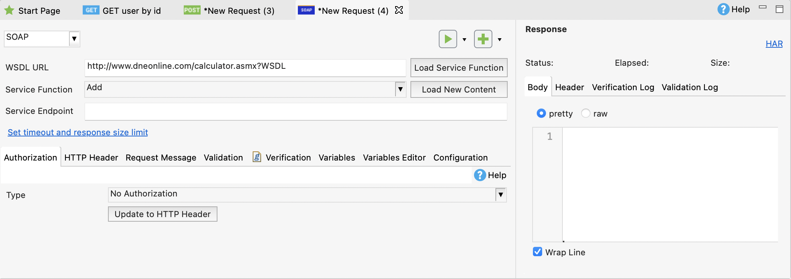Screen dimensions: 791x279
Task: Switch to the Request Message tab
Action: (161, 157)
